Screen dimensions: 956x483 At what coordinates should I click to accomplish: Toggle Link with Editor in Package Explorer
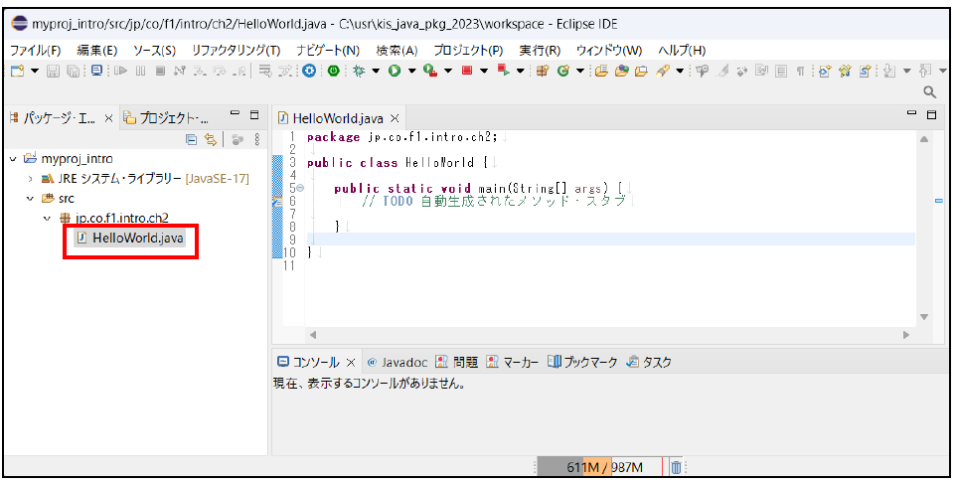pos(211,140)
